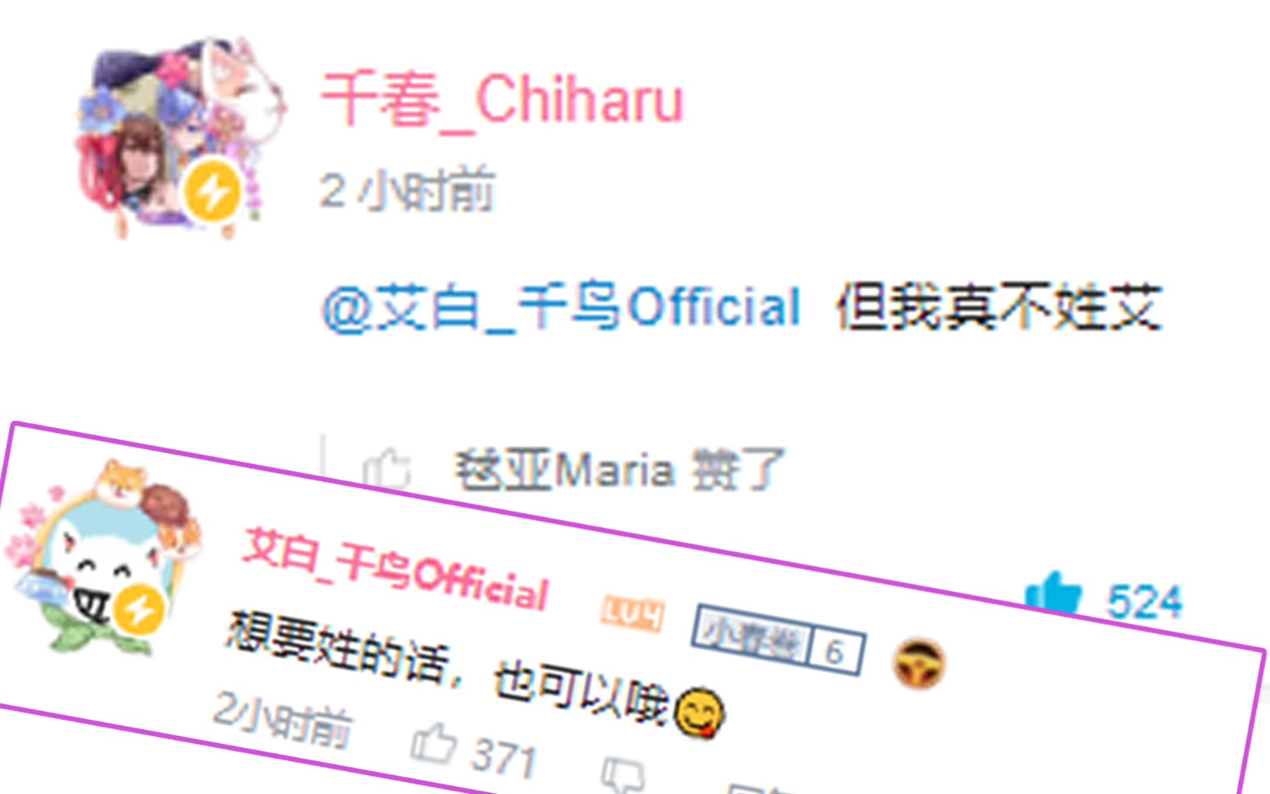
Task: Like the reply with 371 likes
Action: point(434,743)
